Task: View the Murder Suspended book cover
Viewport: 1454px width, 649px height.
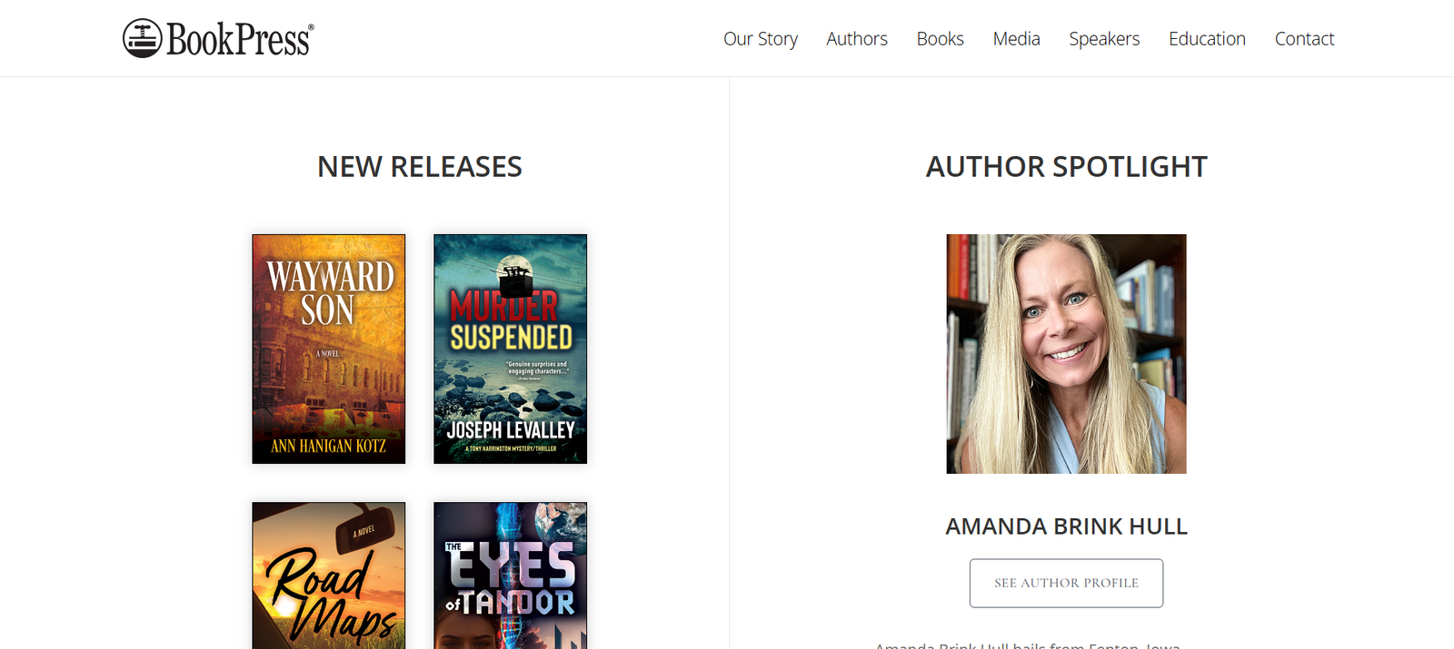Action: (x=511, y=349)
